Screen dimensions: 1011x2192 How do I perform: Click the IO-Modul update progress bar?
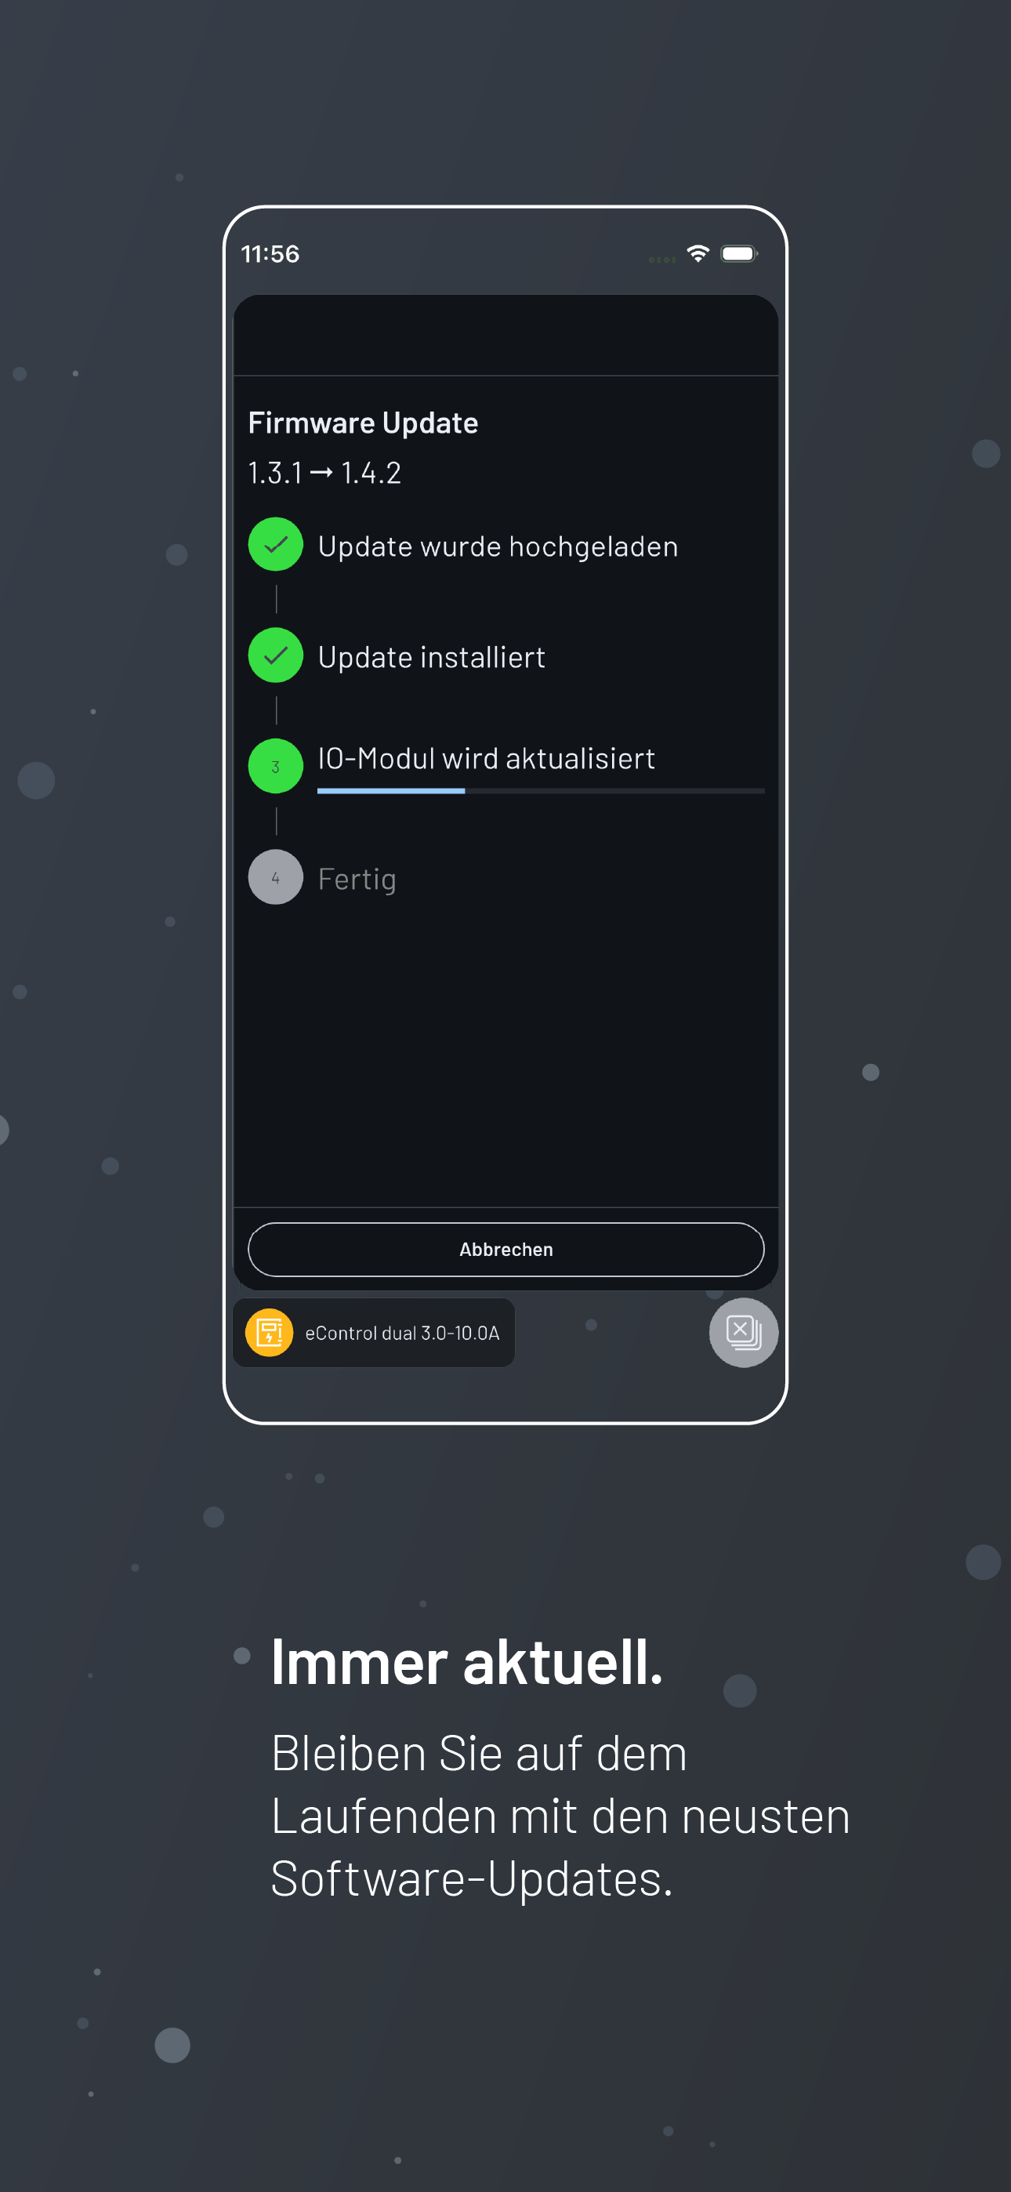541,791
